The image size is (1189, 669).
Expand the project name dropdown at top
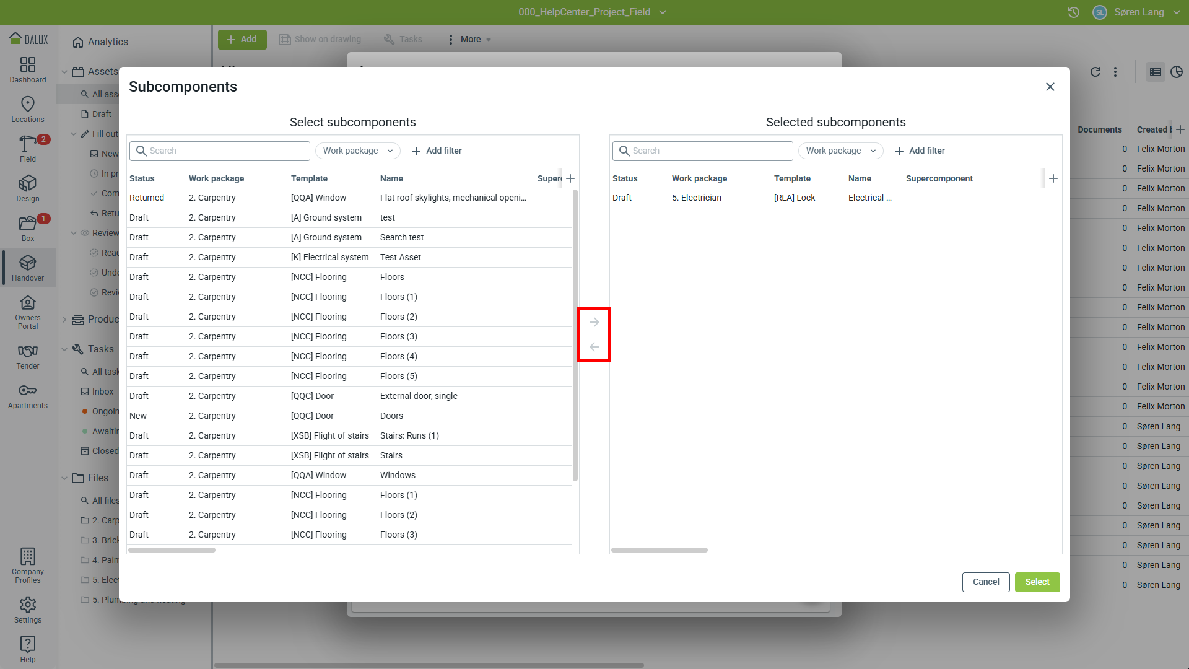(x=663, y=12)
